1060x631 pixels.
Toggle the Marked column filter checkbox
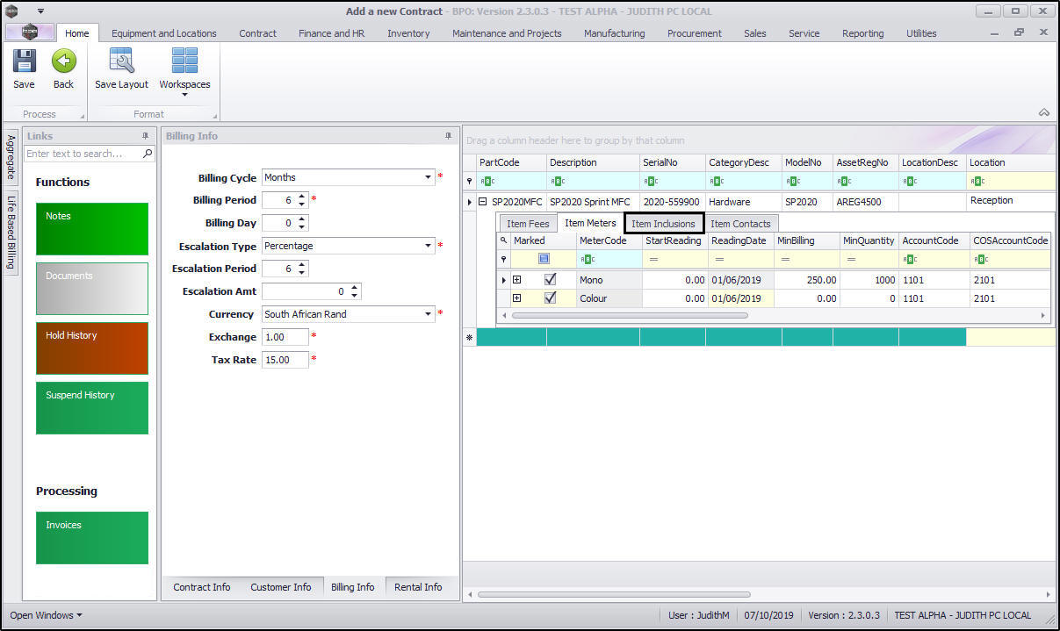[544, 259]
